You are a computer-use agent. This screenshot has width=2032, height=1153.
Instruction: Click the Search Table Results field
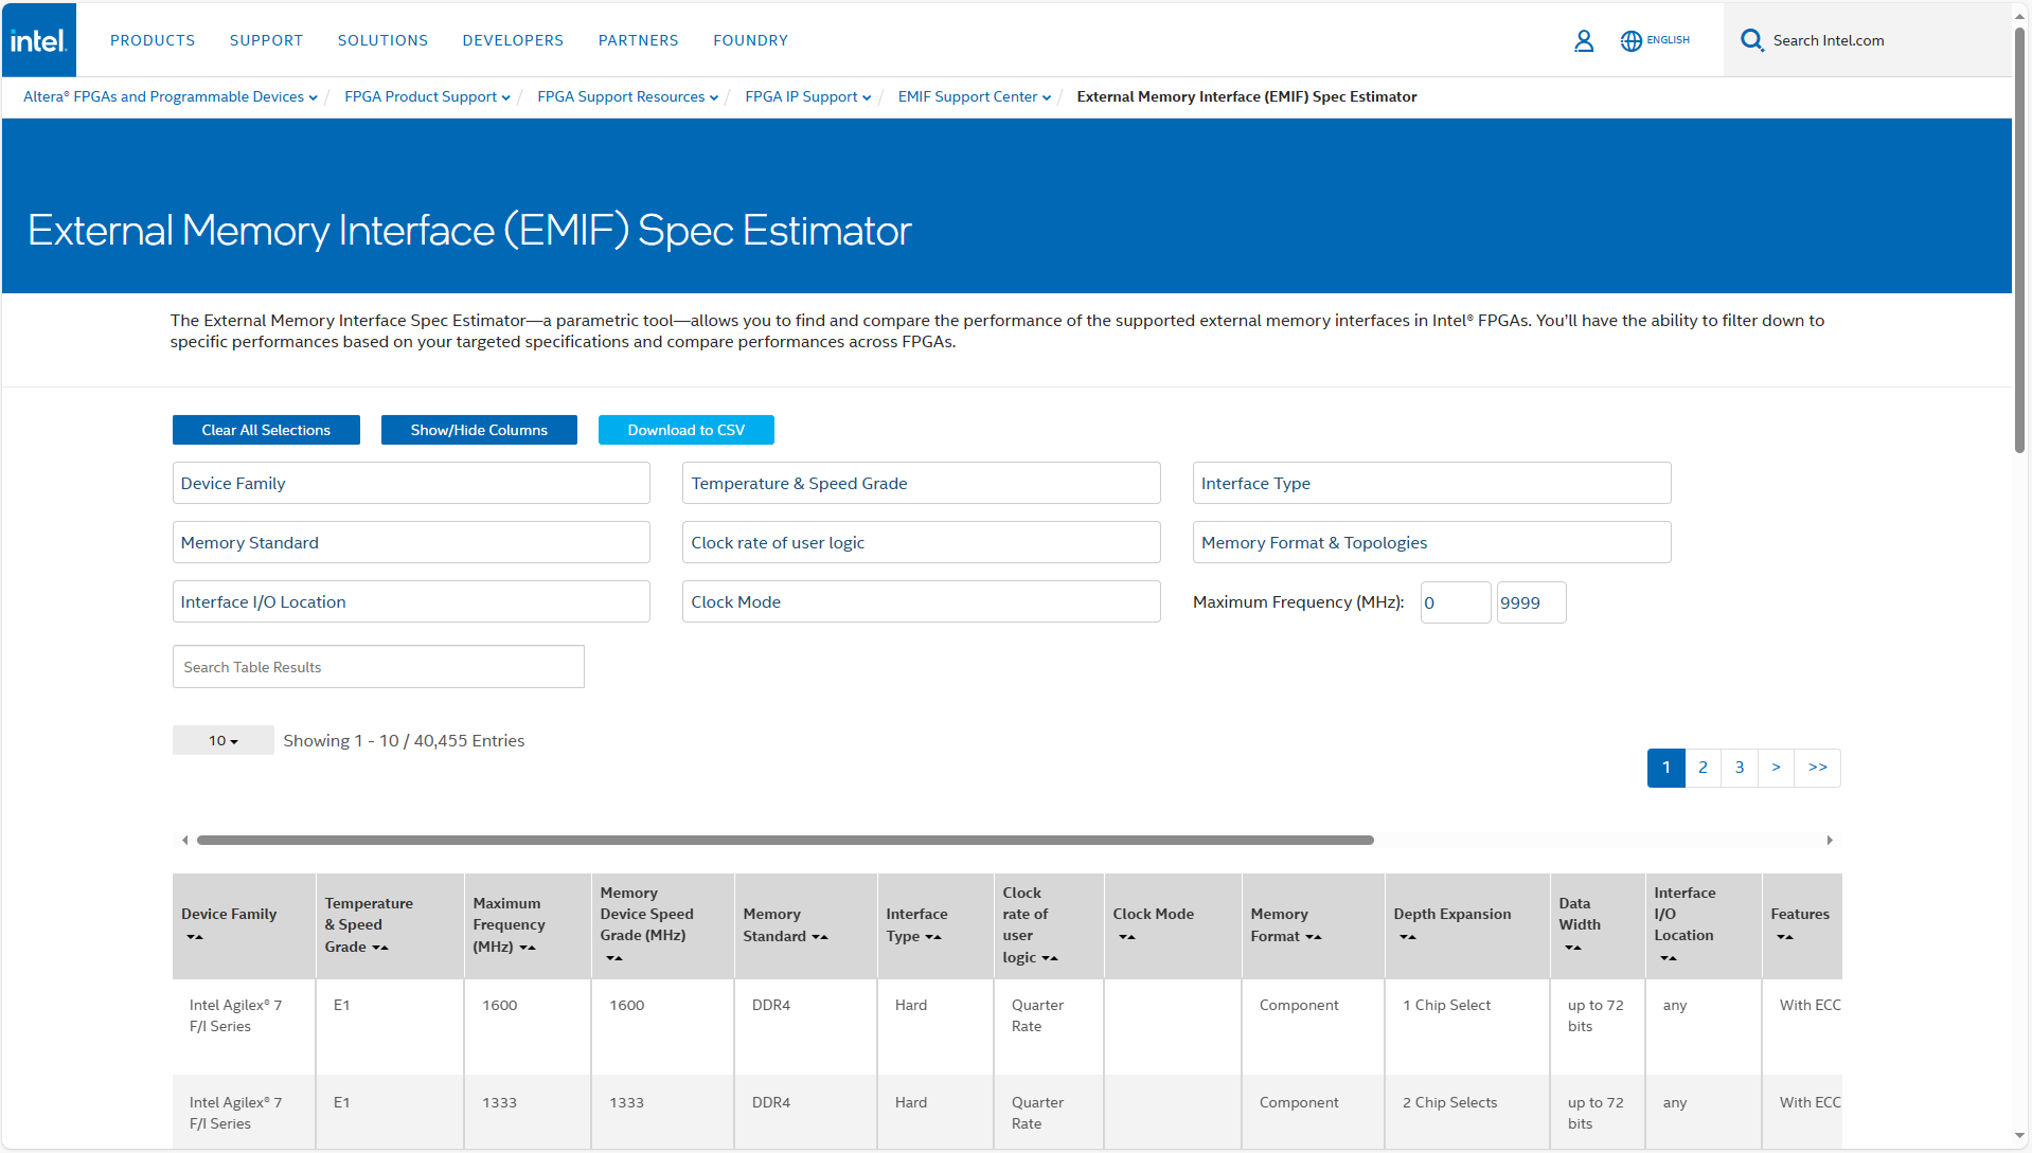(378, 667)
